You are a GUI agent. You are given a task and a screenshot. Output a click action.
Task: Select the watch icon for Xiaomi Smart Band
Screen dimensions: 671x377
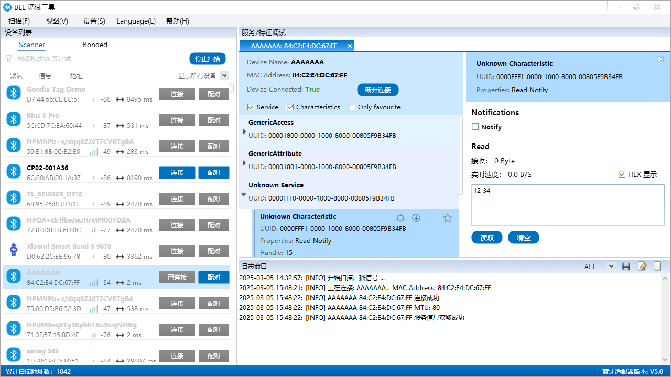click(13, 250)
